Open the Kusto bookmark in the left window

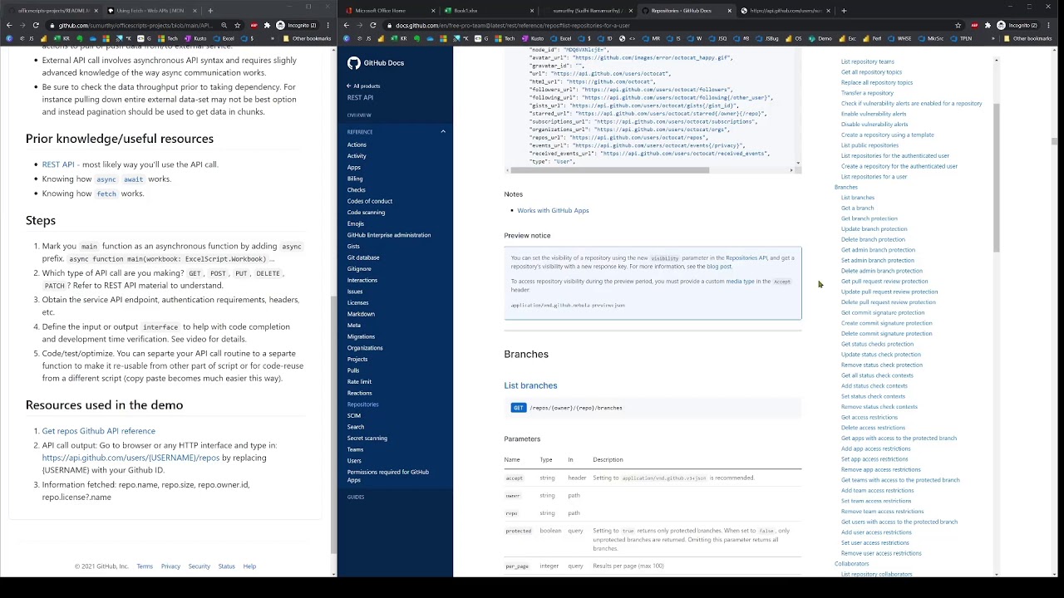[197, 38]
